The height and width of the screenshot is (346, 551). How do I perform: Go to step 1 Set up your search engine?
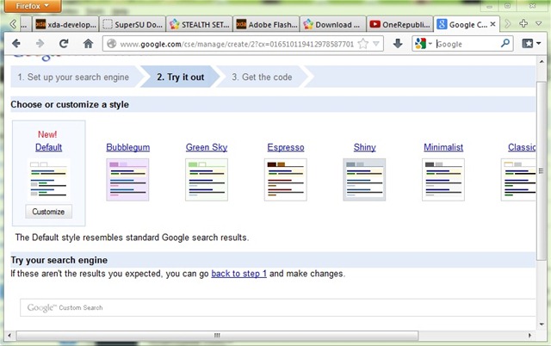click(x=73, y=77)
